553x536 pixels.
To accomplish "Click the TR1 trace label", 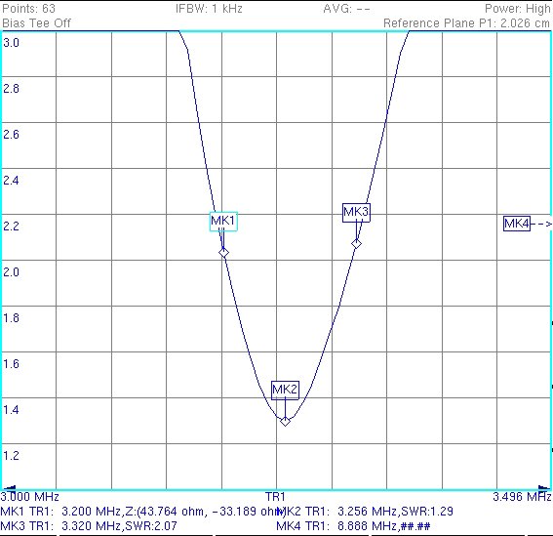I will pyautogui.click(x=275, y=497).
